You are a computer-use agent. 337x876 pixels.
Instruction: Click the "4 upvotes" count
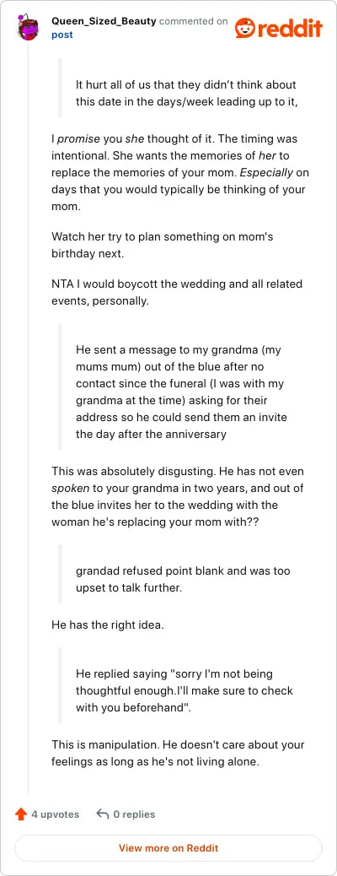(x=56, y=814)
